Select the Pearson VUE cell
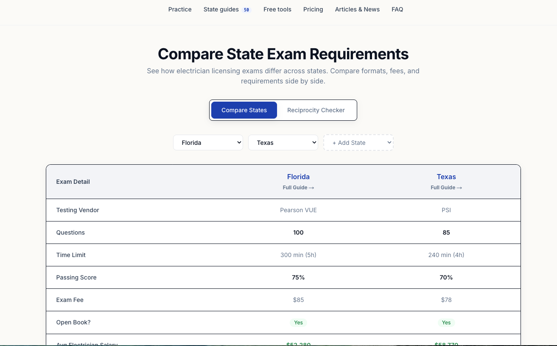557x346 pixels. [x=298, y=210]
